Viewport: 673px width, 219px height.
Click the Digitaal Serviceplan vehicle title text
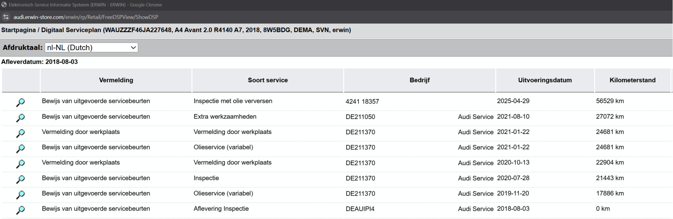coord(196,30)
